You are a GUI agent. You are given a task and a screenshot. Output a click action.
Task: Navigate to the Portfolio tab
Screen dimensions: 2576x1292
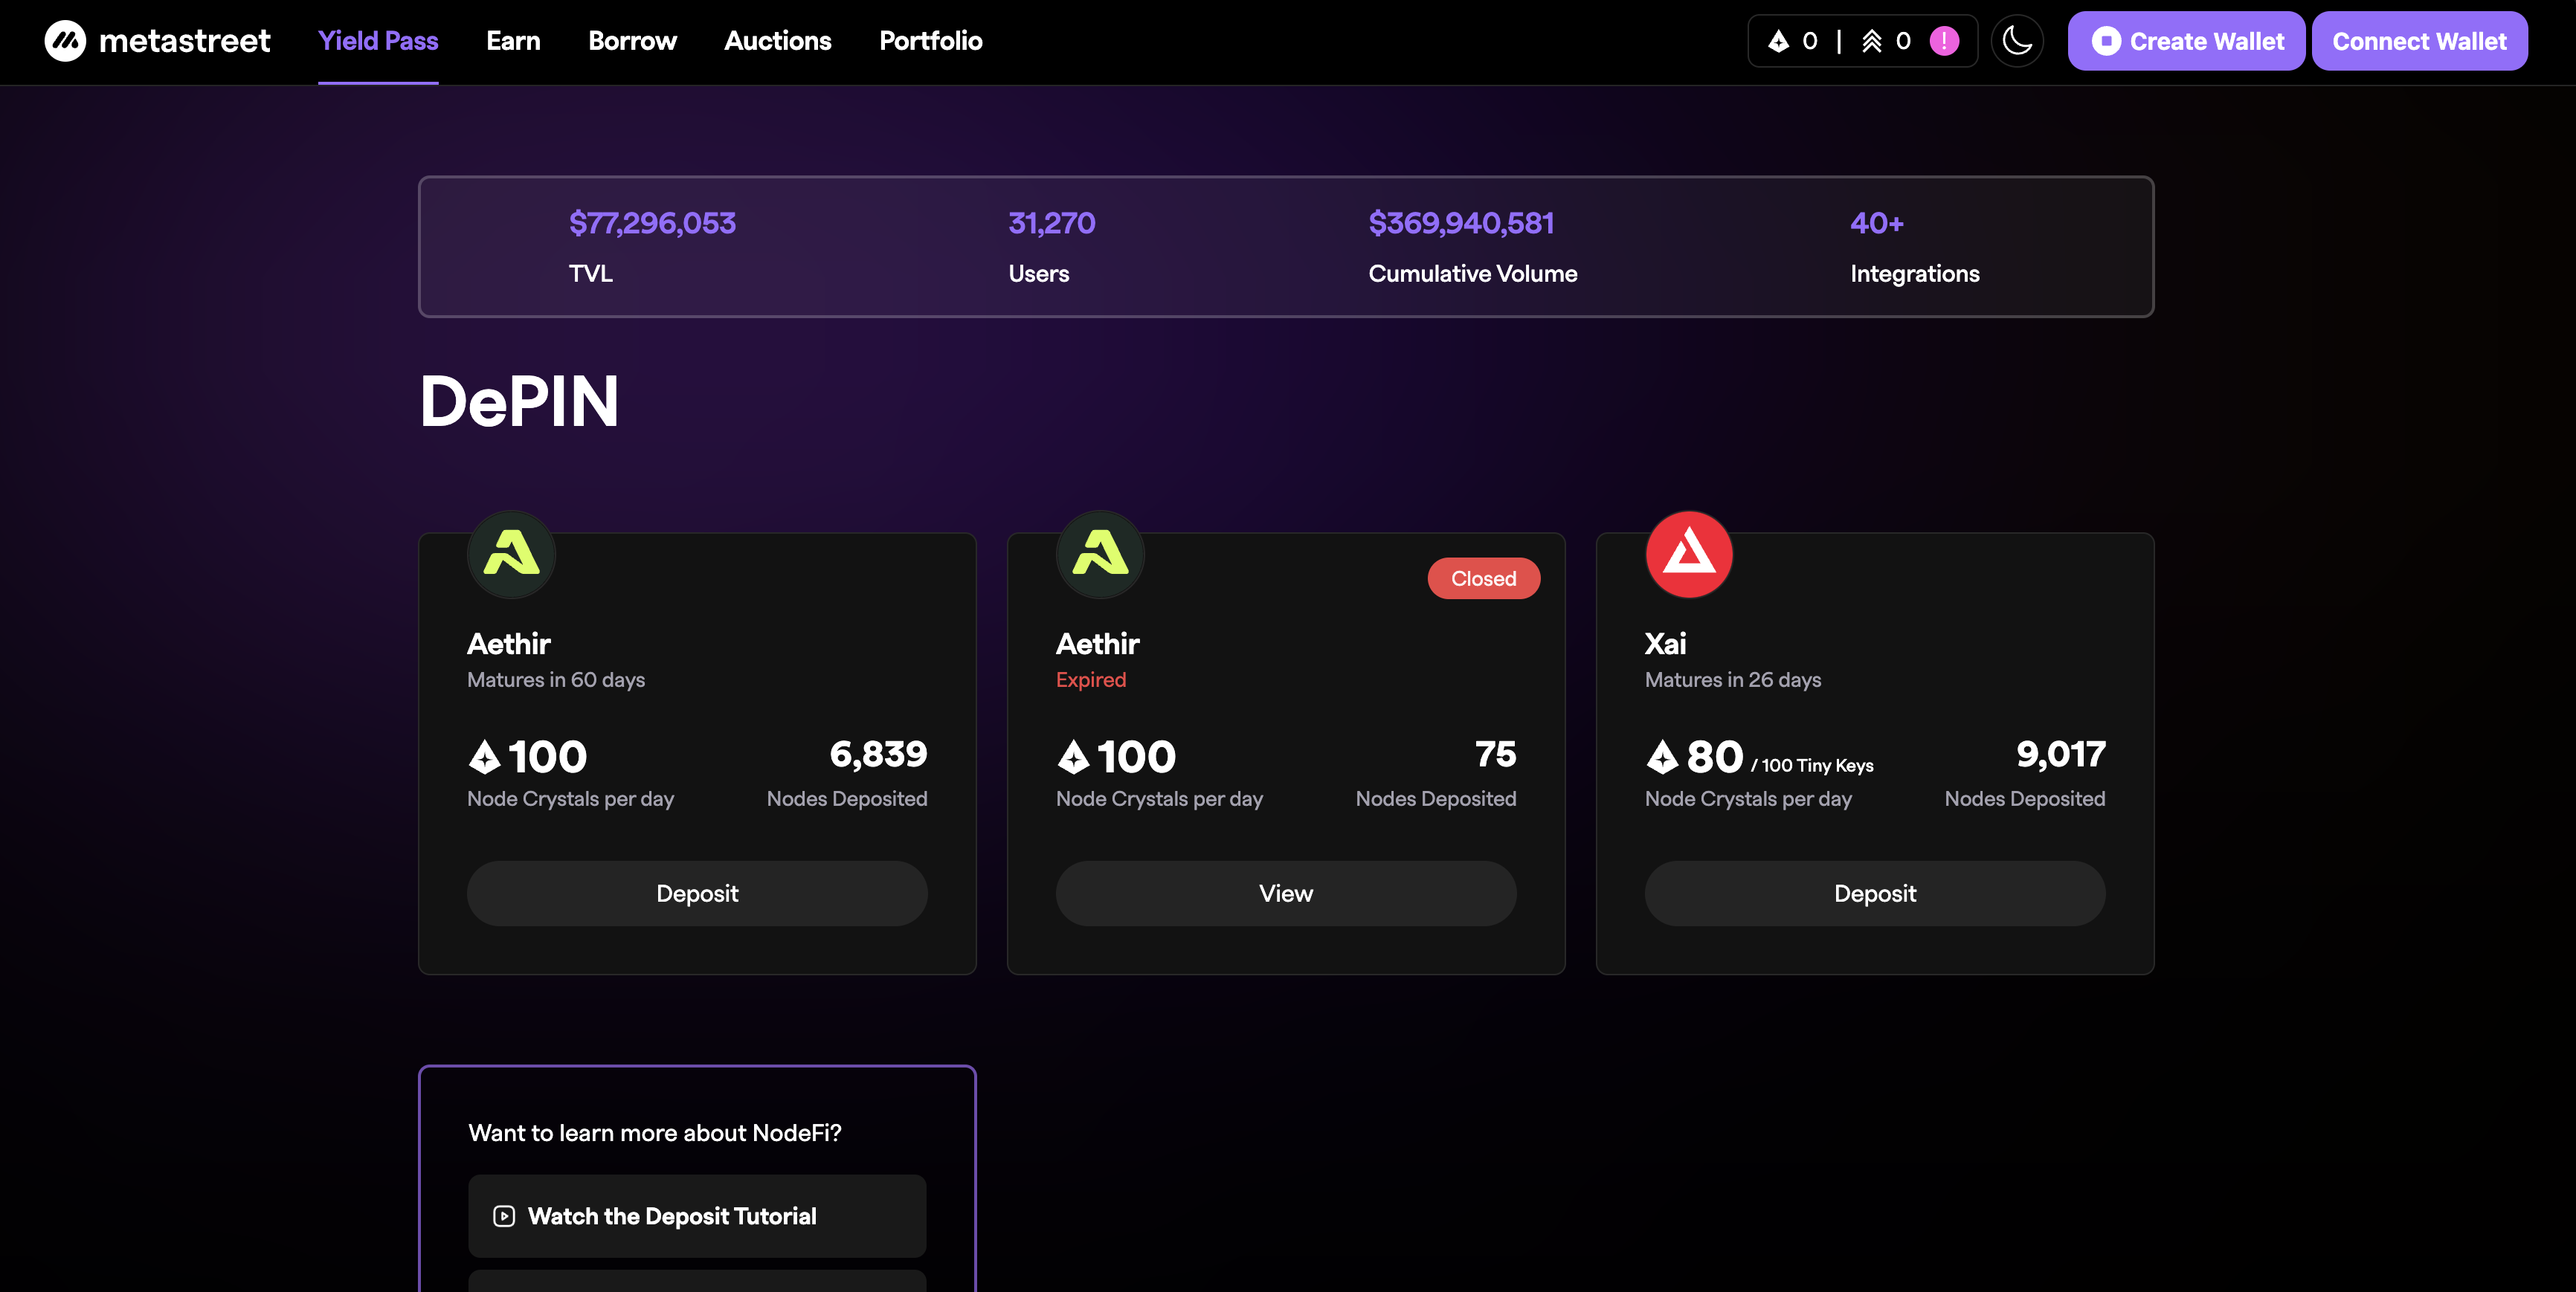click(930, 41)
